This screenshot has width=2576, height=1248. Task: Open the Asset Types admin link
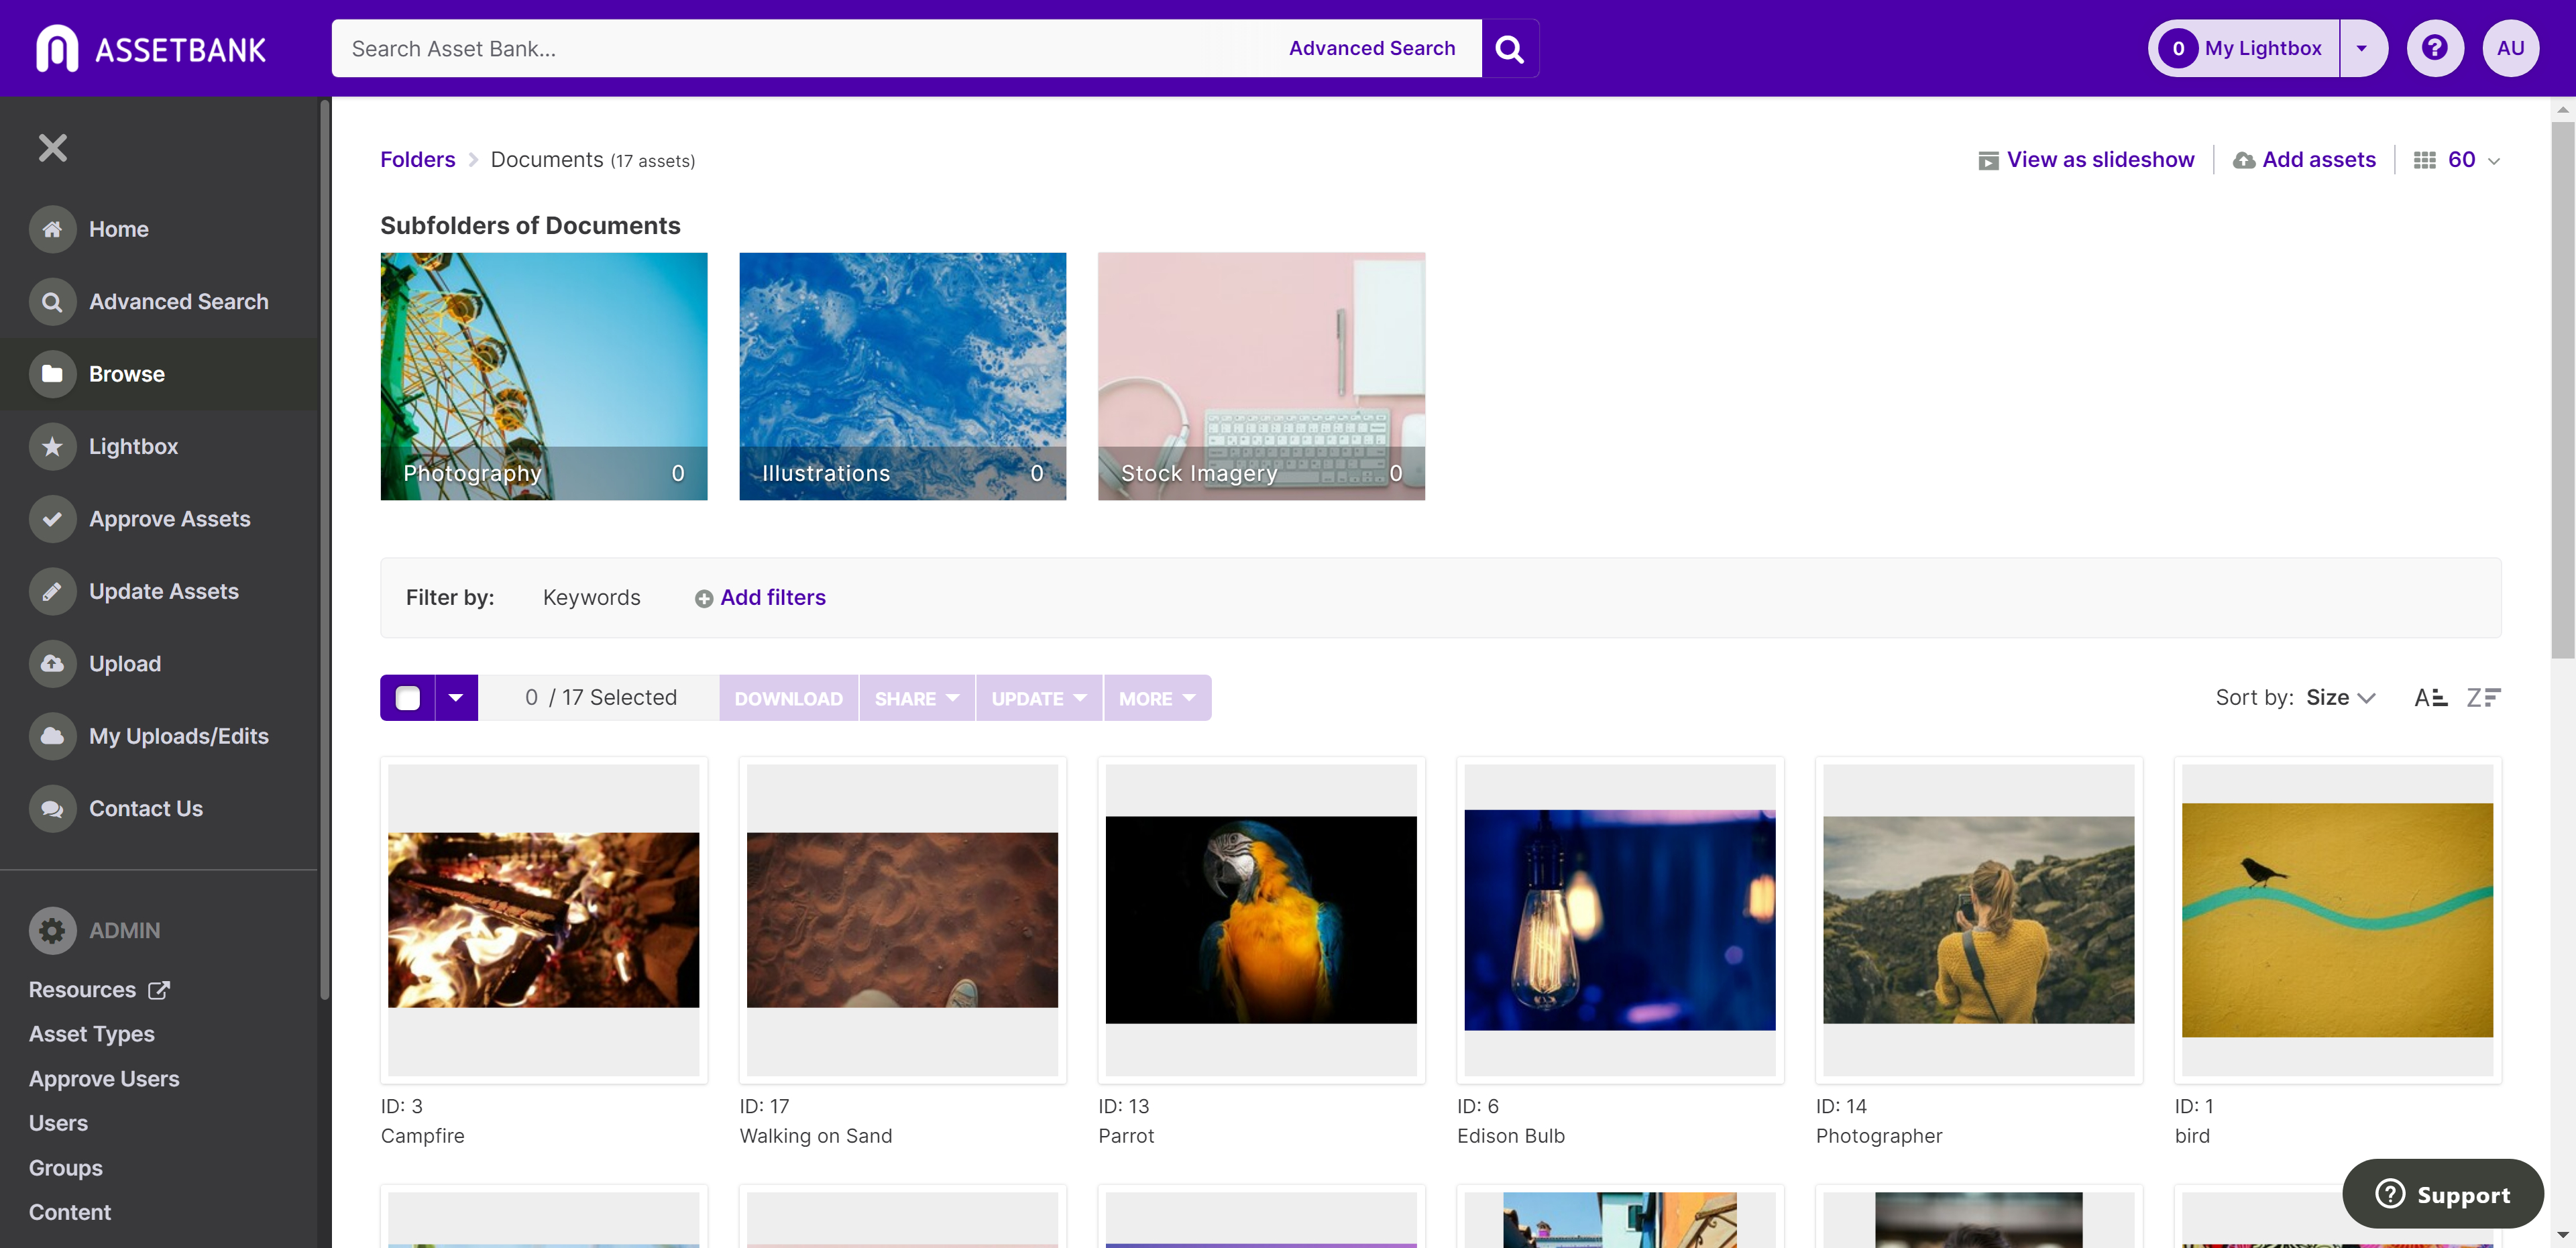click(92, 1034)
